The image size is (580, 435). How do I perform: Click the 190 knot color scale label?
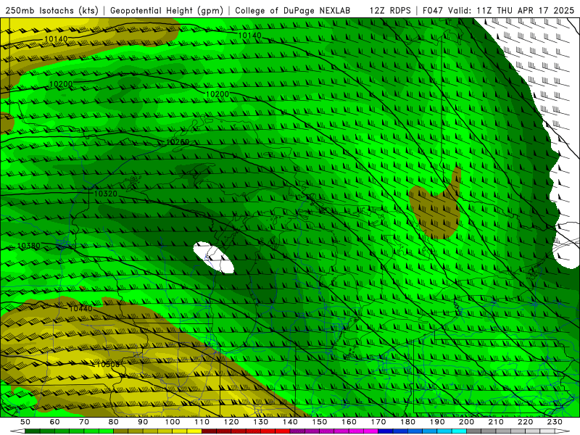coord(438,422)
